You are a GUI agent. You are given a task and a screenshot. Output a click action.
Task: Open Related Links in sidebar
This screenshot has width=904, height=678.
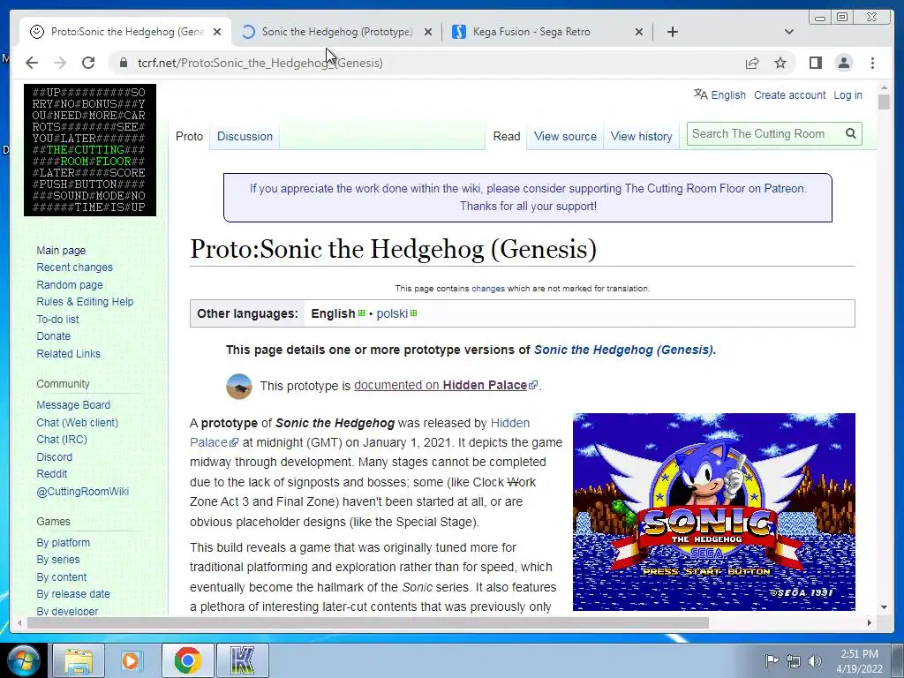click(x=69, y=353)
